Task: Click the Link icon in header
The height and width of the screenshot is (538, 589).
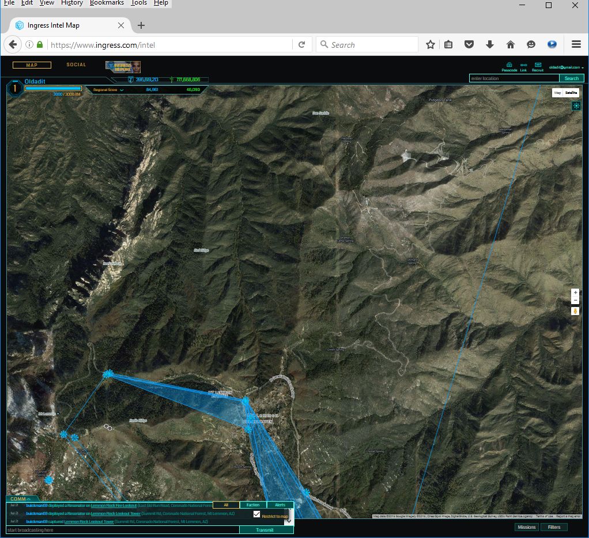Action: click(523, 65)
